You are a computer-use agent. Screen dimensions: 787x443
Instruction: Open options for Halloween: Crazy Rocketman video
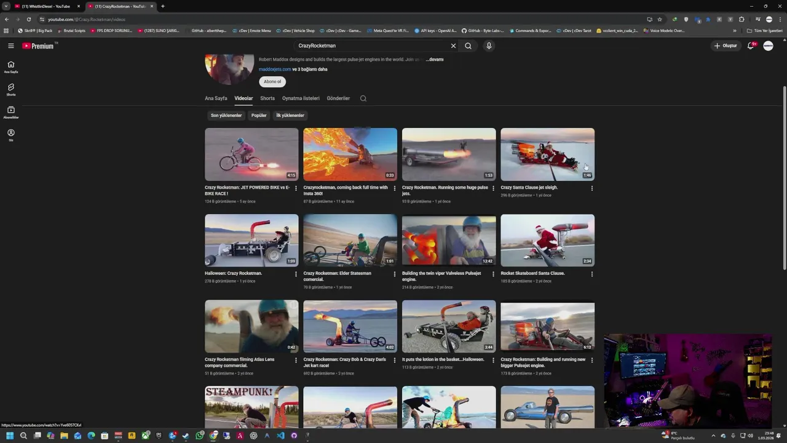[x=296, y=274]
